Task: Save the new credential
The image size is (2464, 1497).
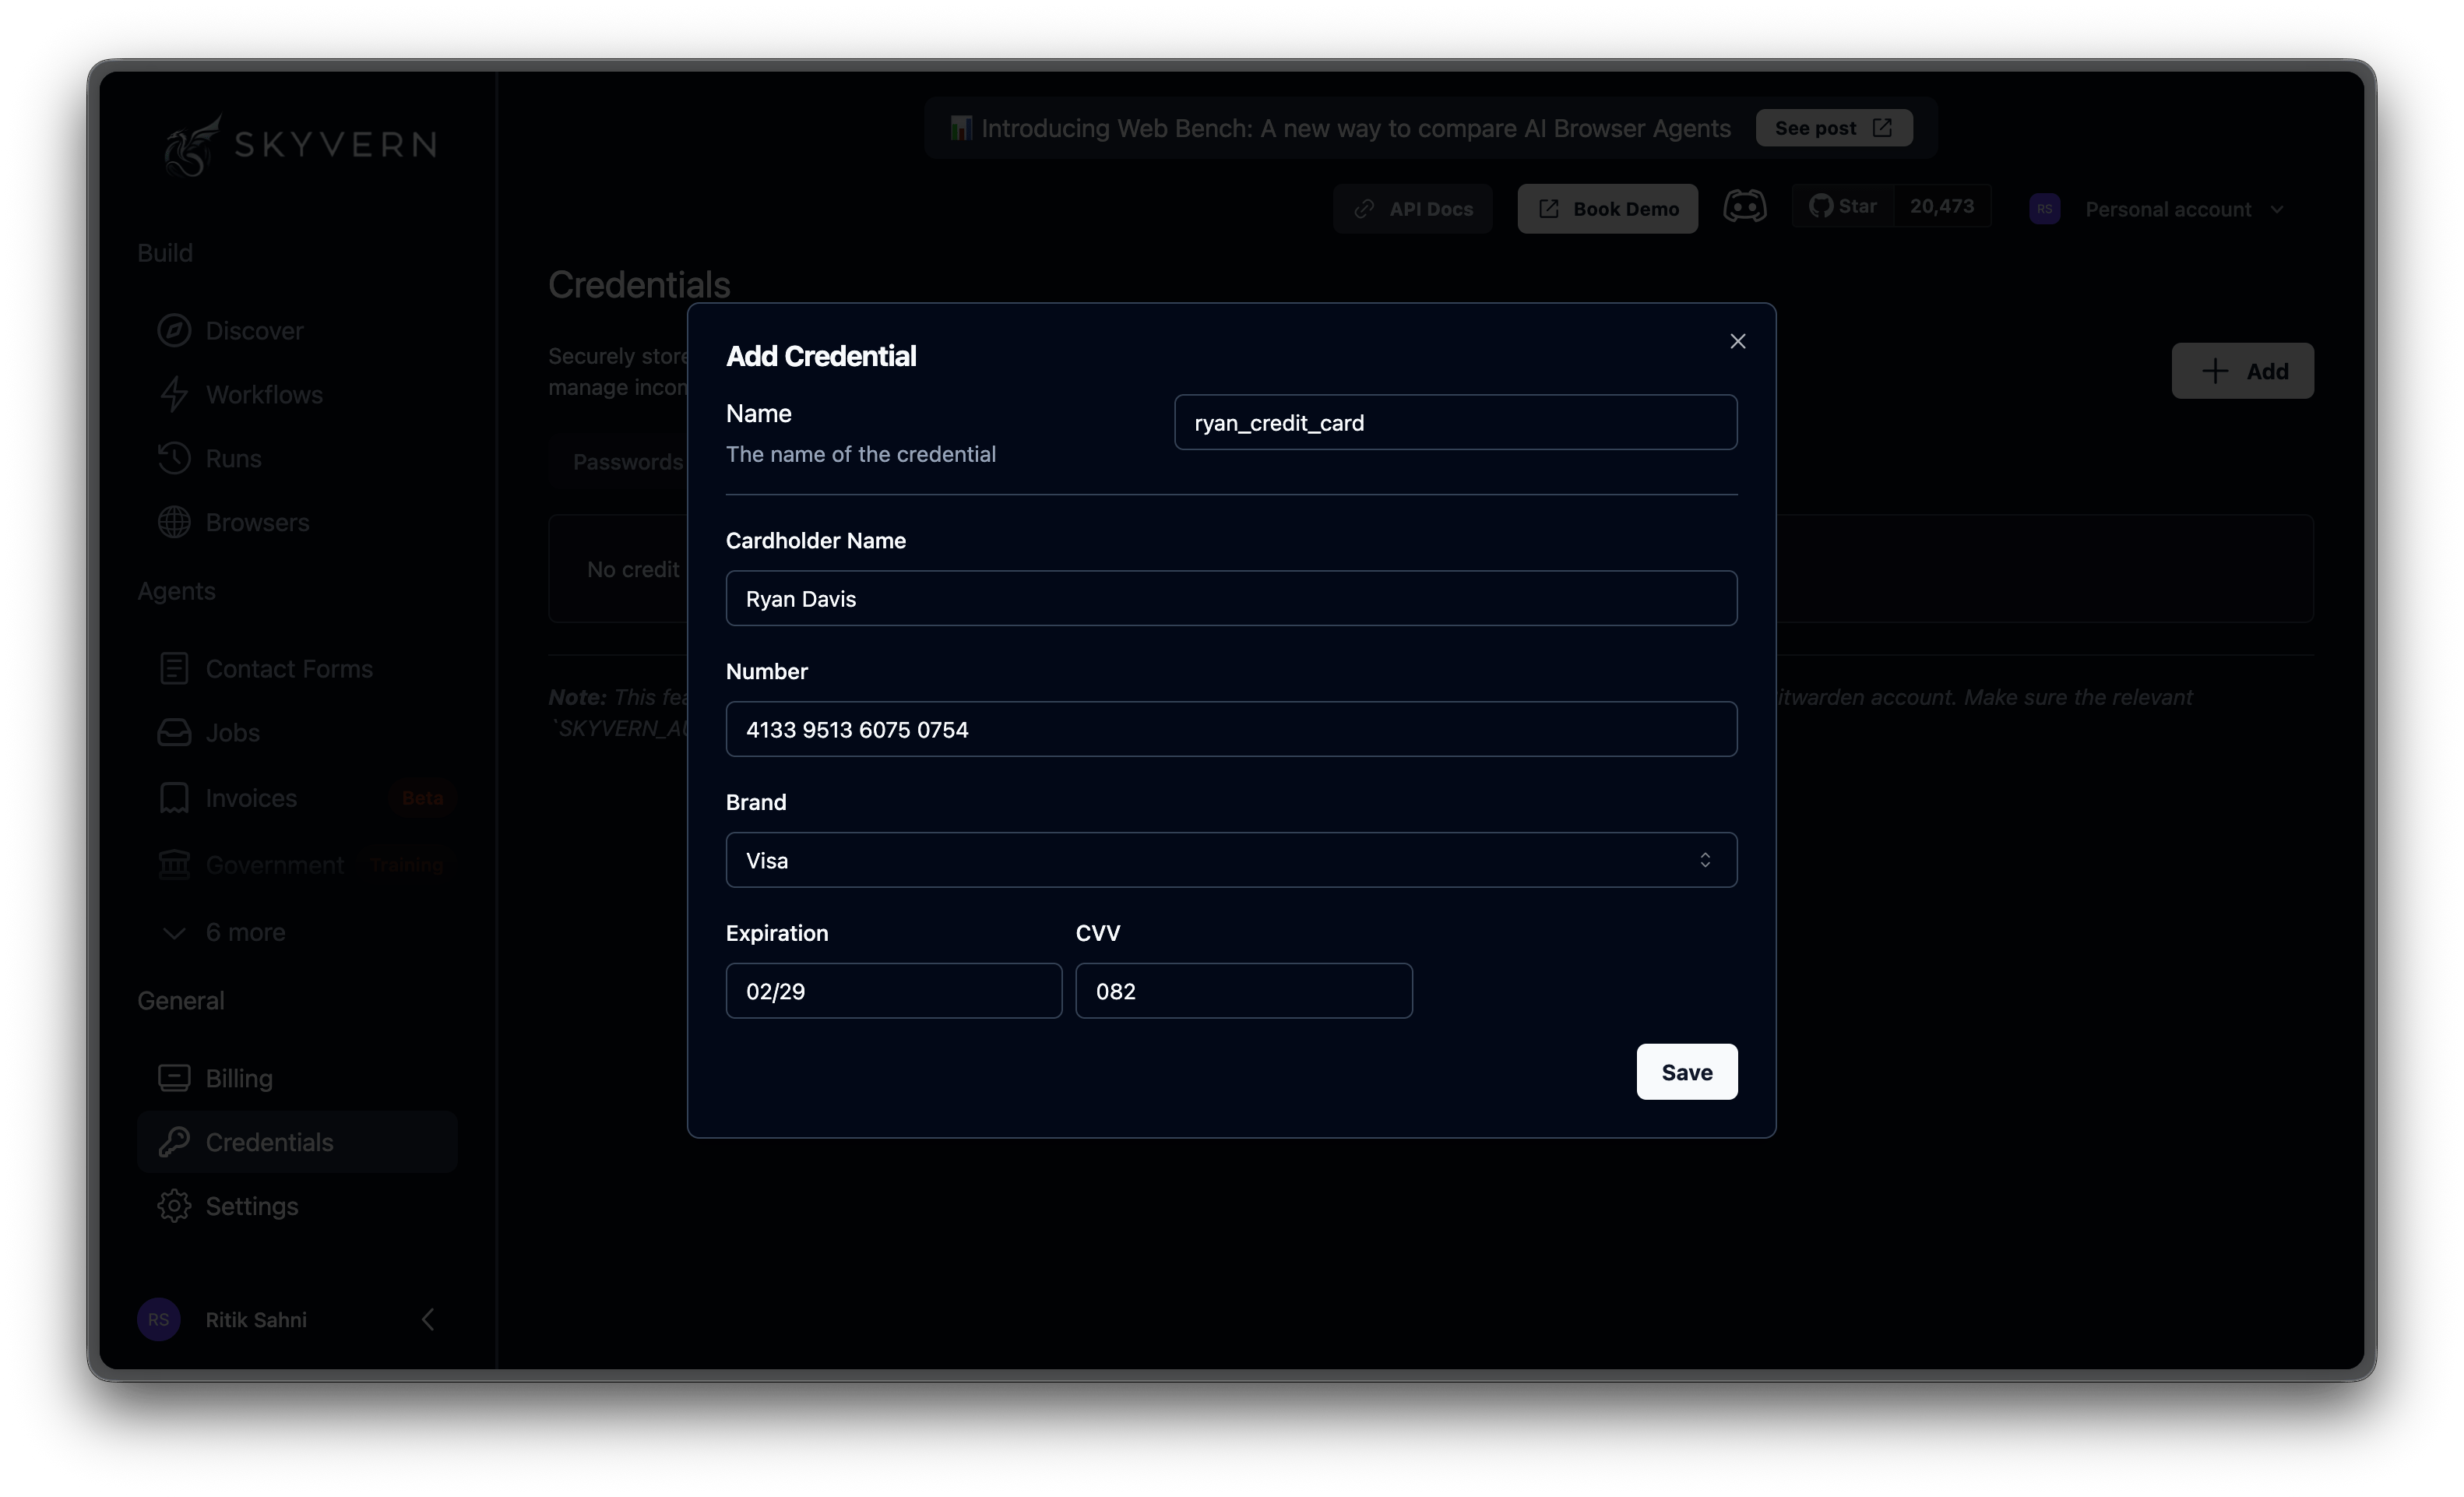Action: point(1686,1071)
